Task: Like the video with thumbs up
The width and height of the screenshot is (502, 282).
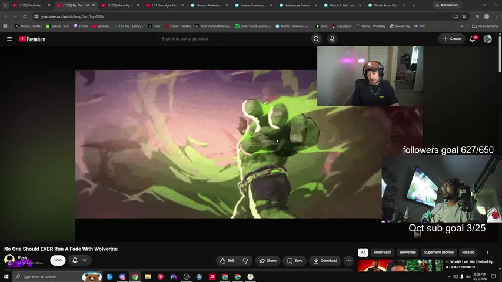Action: [x=227, y=261]
